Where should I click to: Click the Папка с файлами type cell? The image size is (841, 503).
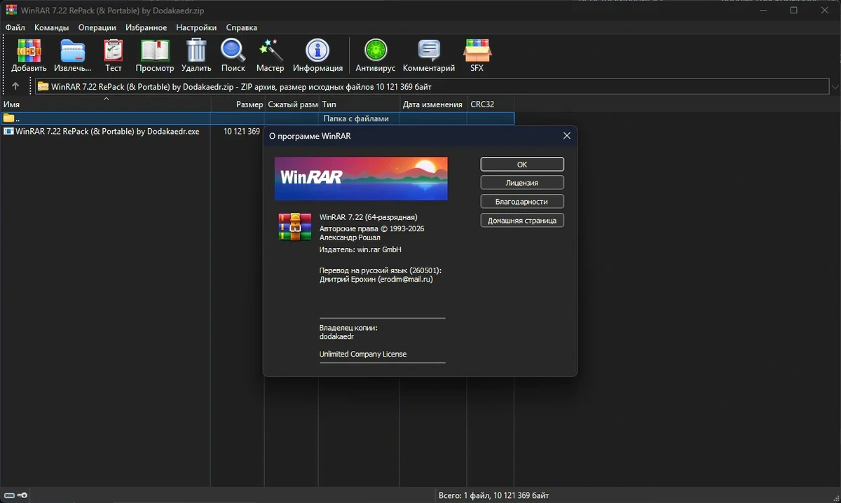tap(355, 118)
